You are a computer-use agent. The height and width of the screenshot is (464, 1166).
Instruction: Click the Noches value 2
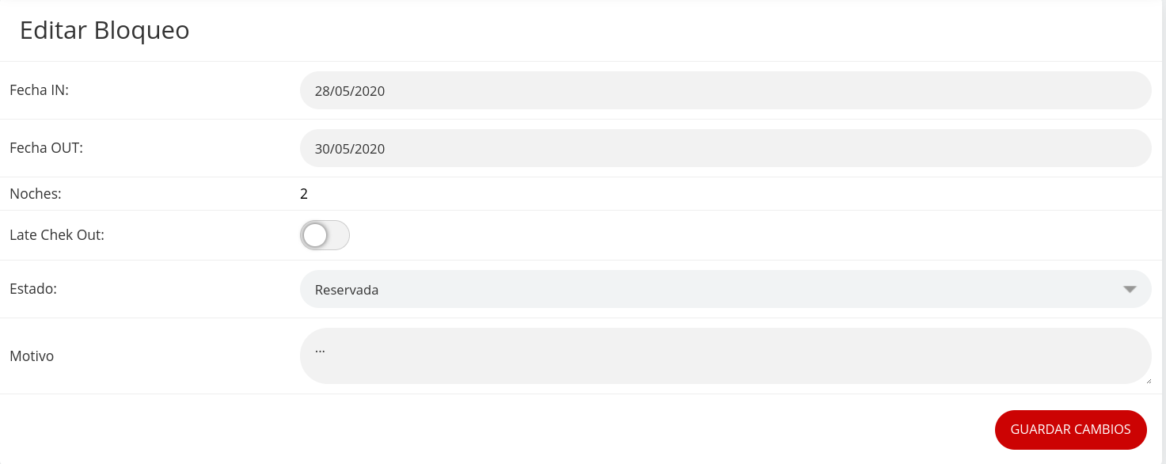coord(304,193)
